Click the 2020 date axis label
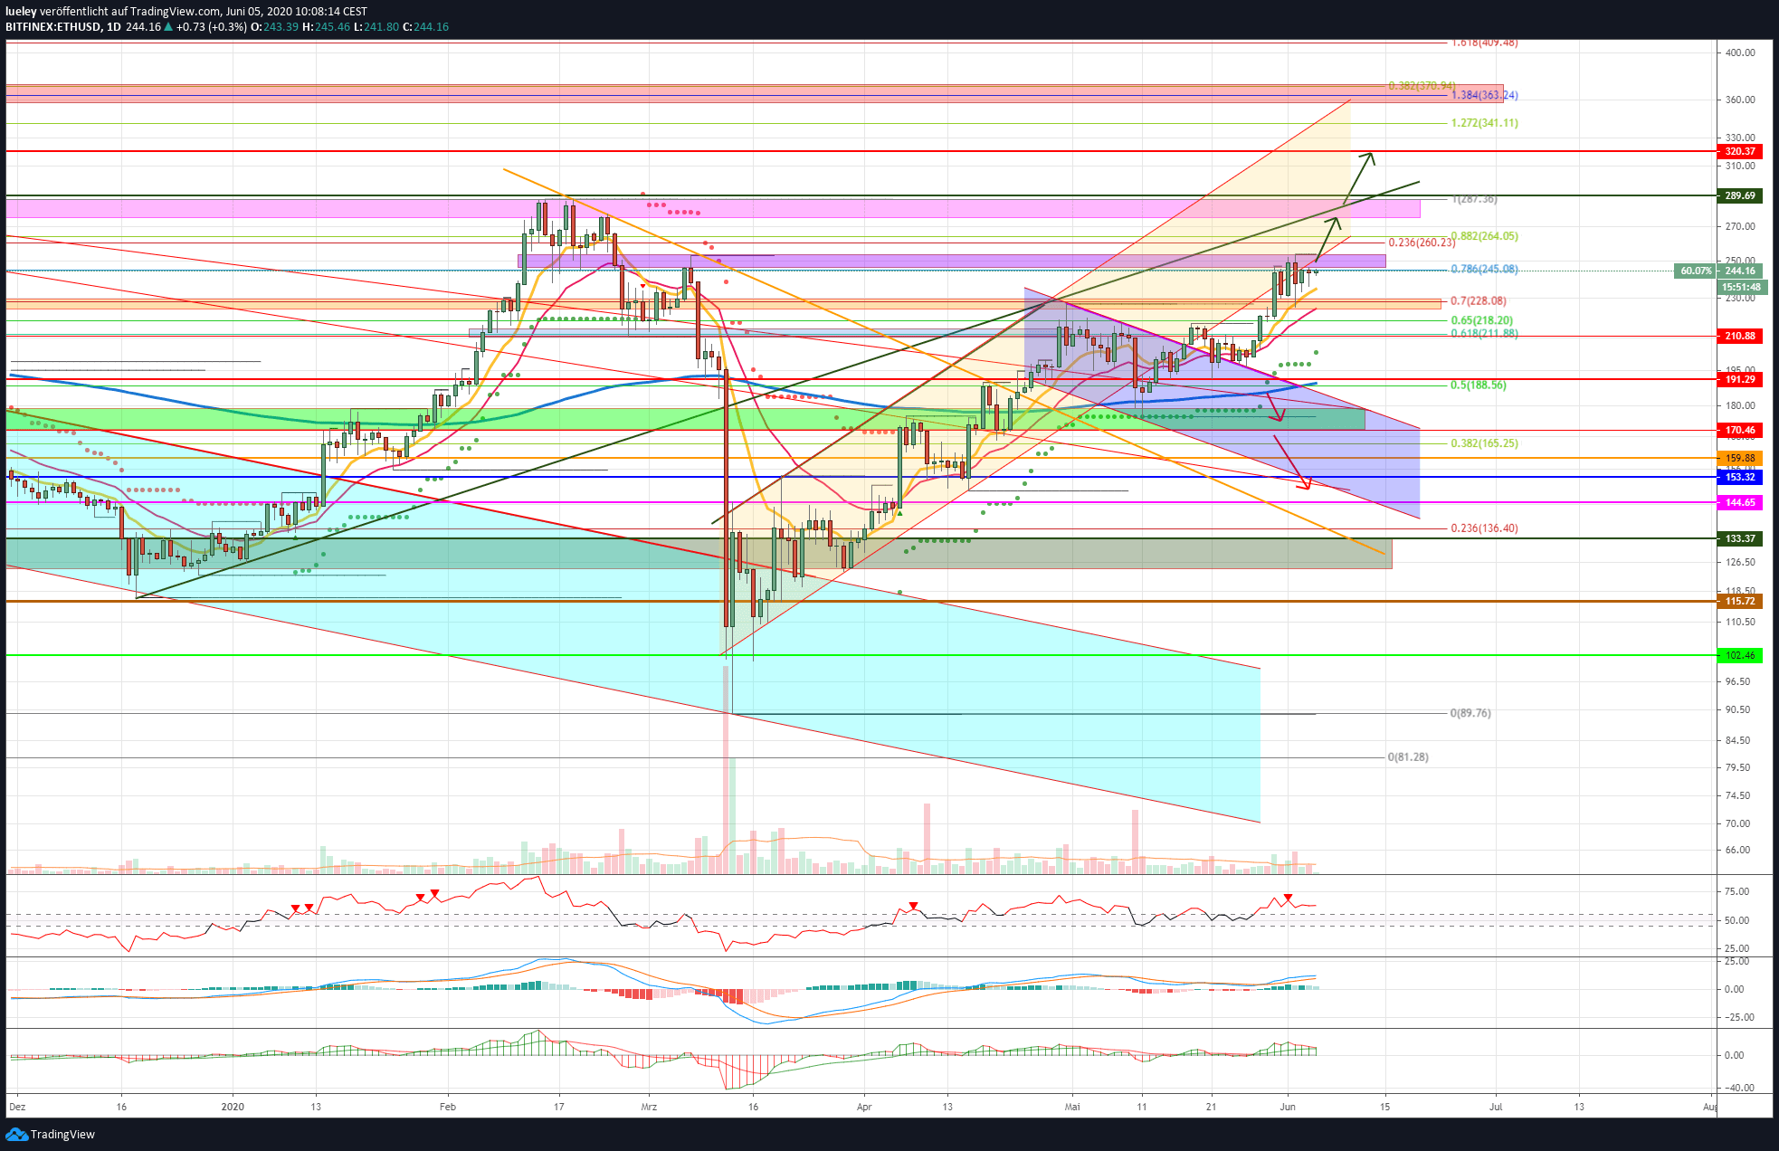 (x=233, y=1107)
